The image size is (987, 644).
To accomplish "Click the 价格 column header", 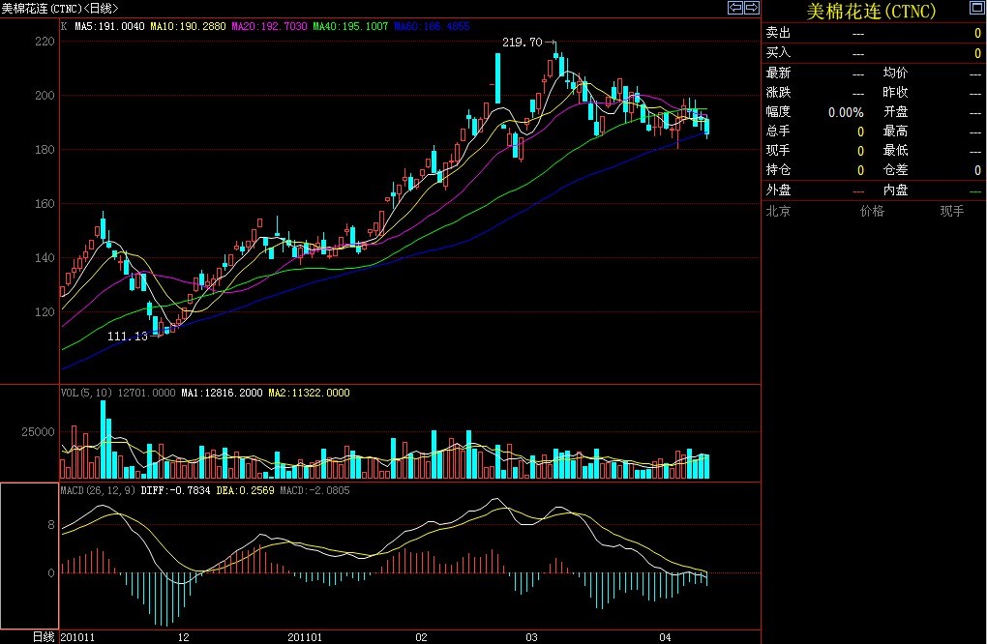I will [x=872, y=211].
